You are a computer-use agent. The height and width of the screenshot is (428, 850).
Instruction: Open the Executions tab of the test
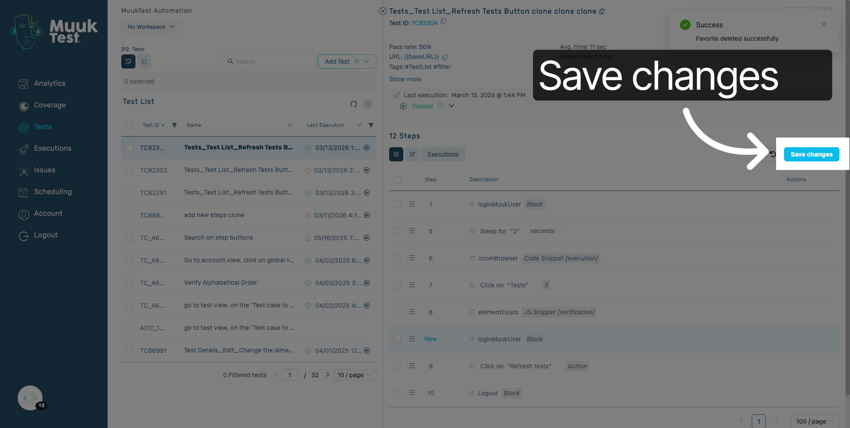pos(443,154)
